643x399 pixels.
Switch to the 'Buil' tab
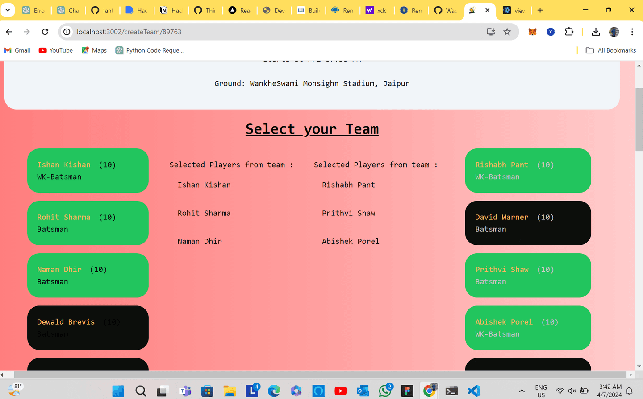click(309, 10)
